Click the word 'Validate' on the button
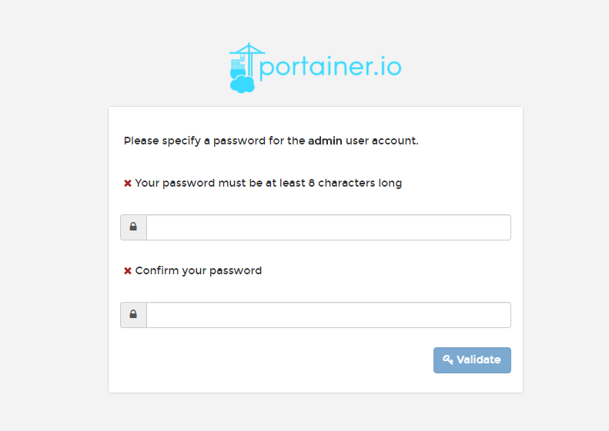The image size is (609, 431). [478, 360]
